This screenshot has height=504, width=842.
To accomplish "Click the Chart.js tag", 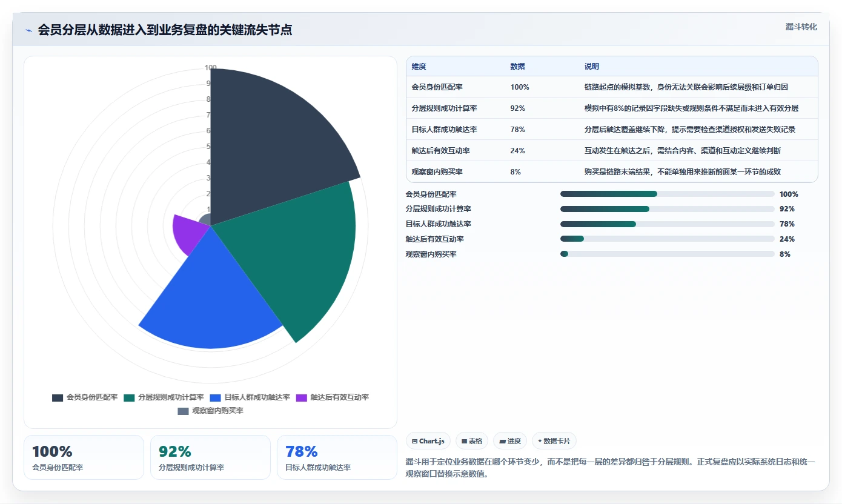I will 428,441.
